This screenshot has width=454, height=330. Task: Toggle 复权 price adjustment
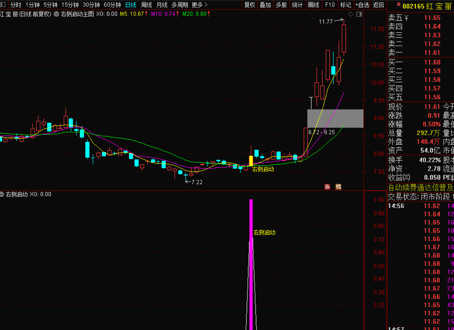[250, 5]
